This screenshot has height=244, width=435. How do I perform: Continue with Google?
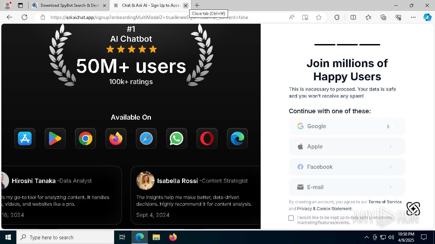click(x=347, y=126)
